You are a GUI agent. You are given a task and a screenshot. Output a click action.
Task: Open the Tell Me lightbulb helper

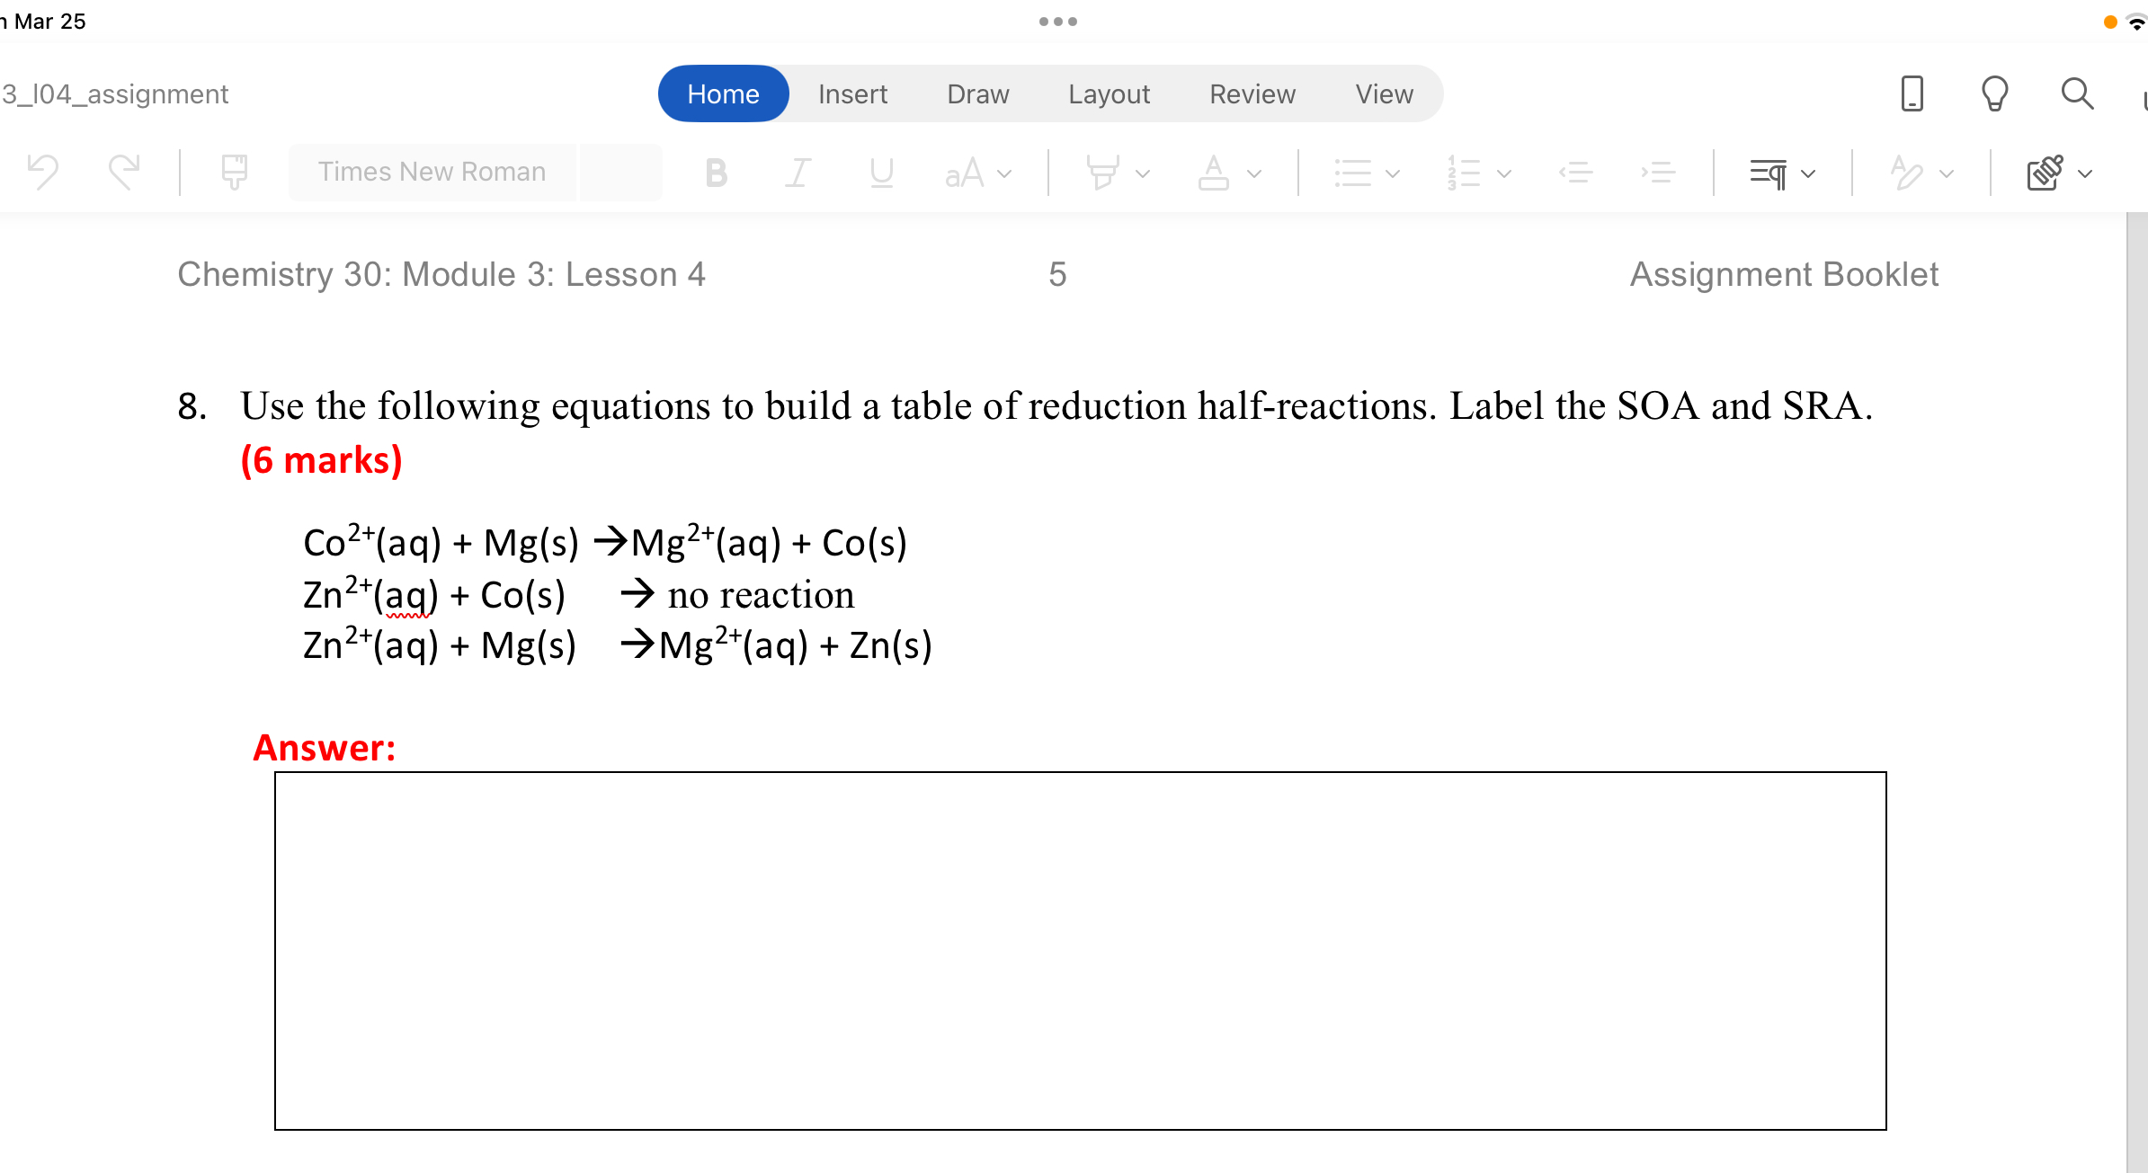click(x=1993, y=93)
